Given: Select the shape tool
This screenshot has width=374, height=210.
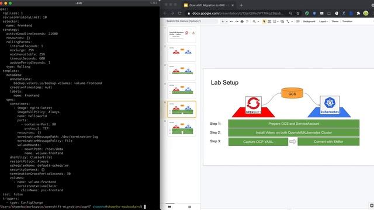Looking at the screenshot, I should pyautogui.click(x=282, y=22).
